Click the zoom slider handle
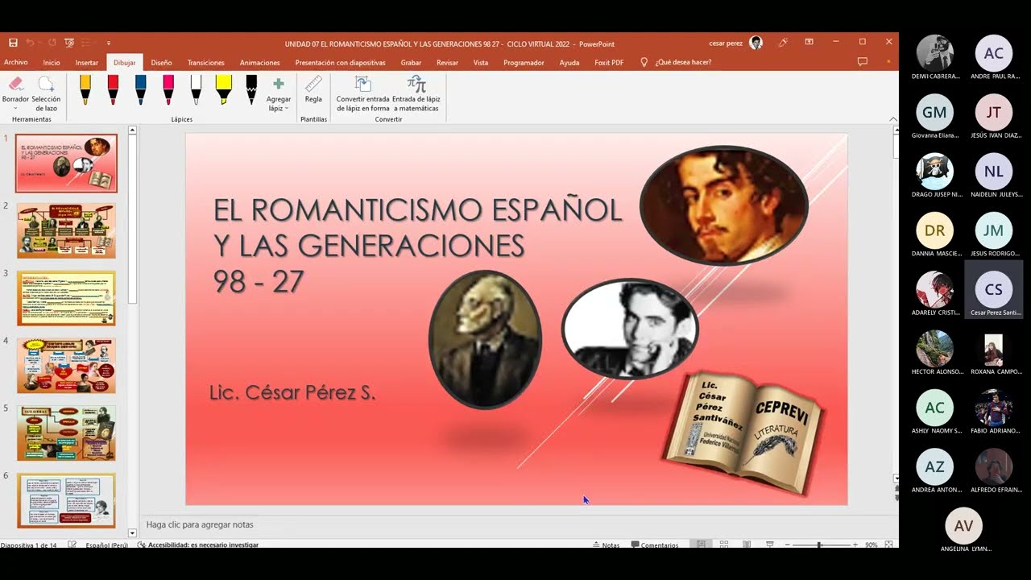1031x580 pixels. 818,545
